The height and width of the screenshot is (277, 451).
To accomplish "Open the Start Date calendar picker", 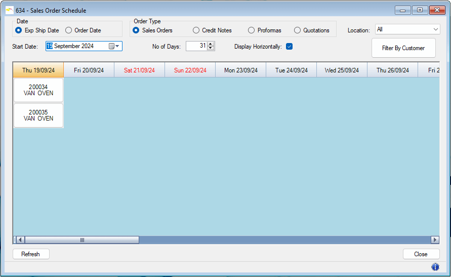I will (x=114, y=46).
